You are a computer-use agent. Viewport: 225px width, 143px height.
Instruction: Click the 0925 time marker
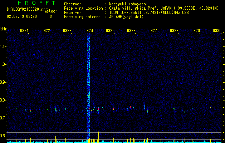[x=110, y=31]
